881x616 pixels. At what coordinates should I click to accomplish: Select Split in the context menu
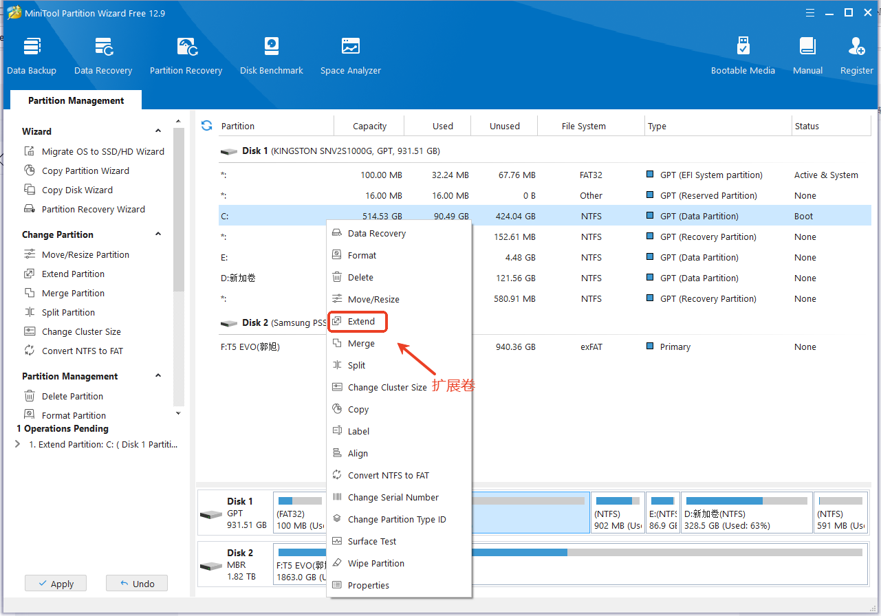(x=399, y=365)
